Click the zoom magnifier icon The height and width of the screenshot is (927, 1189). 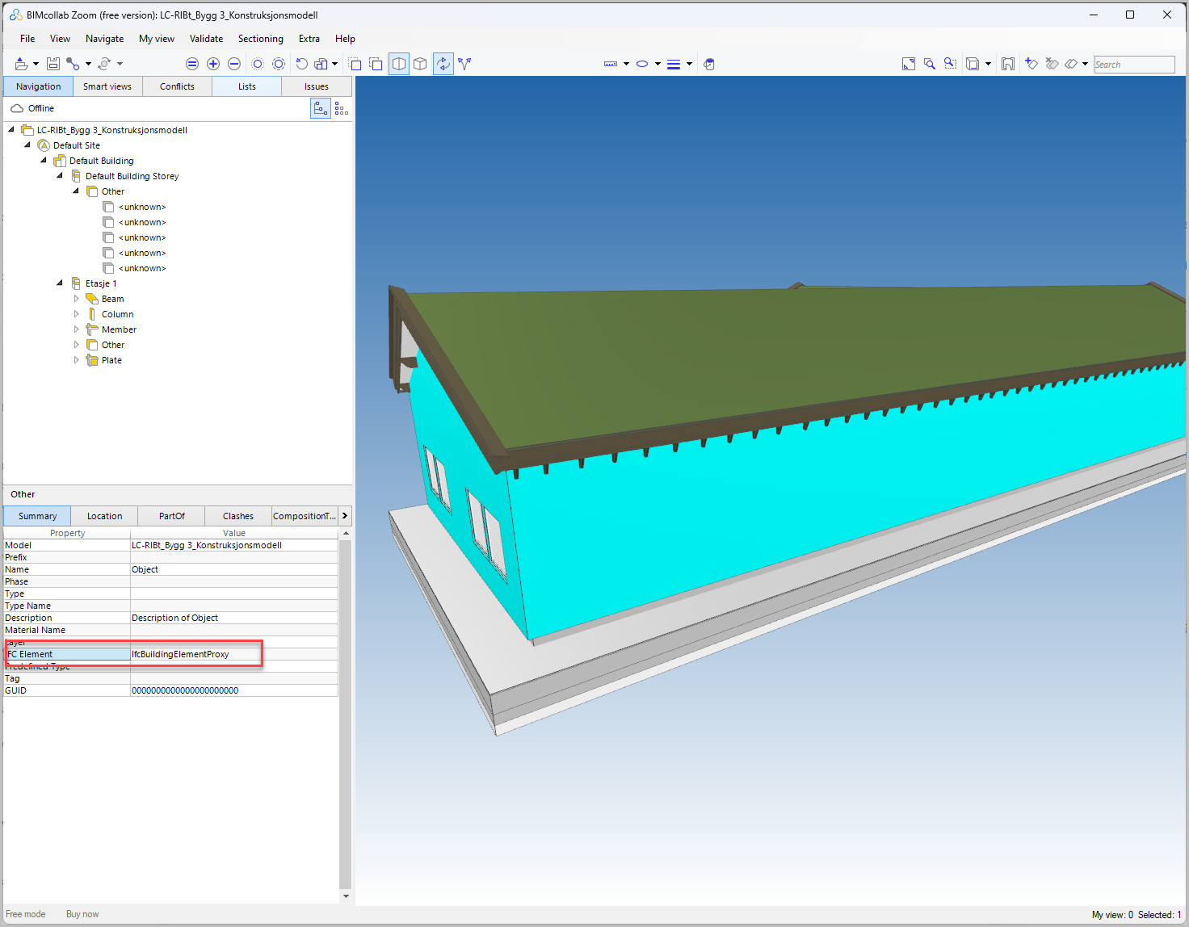(930, 64)
